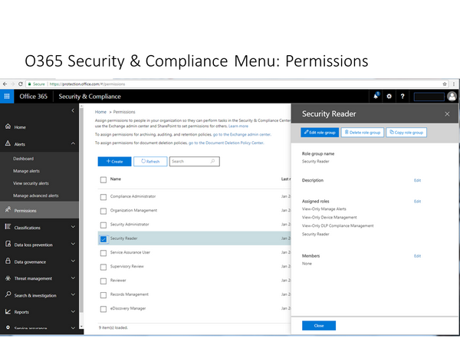This screenshot has width=460, height=345.
Task: Open the Office 365 app launcher waffle
Action: coord(7,97)
